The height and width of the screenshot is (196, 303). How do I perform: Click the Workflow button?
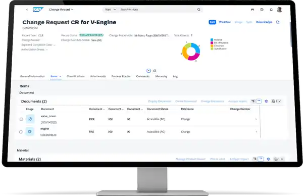coord(225,22)
